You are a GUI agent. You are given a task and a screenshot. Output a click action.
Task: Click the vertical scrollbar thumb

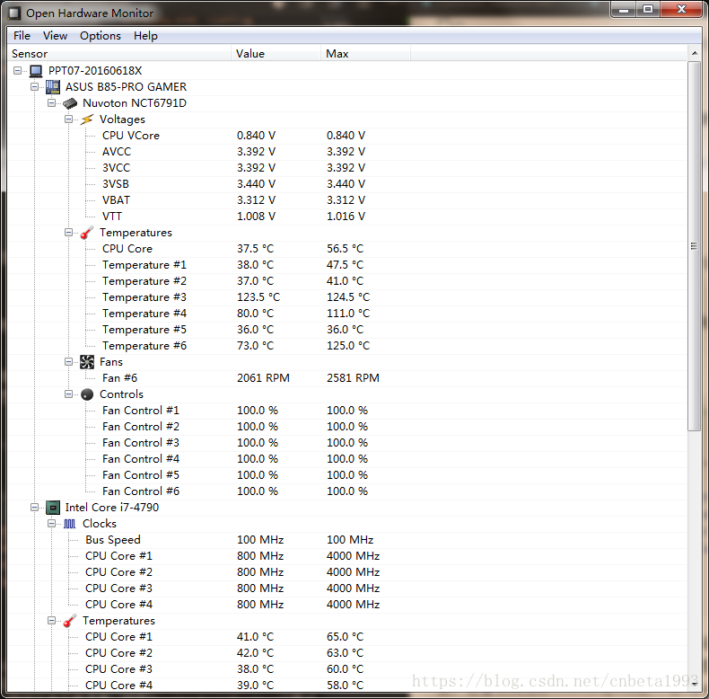pyautogui.click(x=694, y=246)
